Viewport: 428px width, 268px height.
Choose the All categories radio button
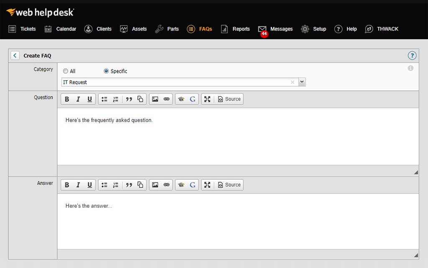[65, 71]
